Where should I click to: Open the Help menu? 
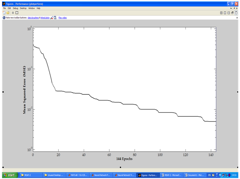click(x=38, y=8)
